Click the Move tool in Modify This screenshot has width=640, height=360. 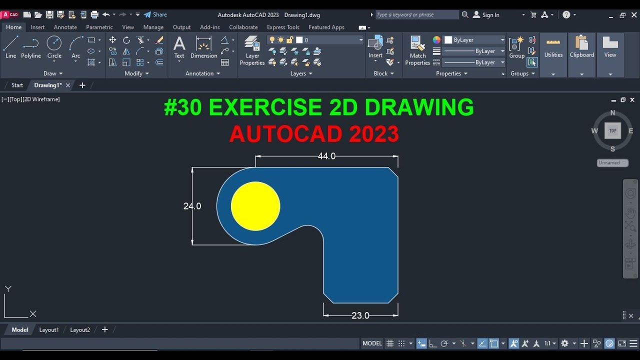(x=112, y=40)
